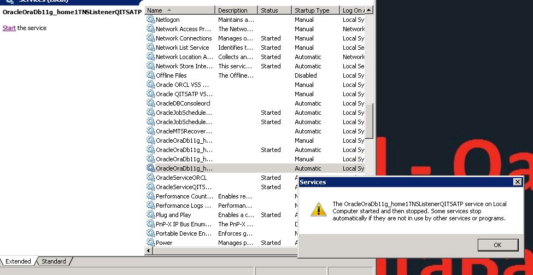Click the OracleServiceQITS... service icon

point(150,186)
